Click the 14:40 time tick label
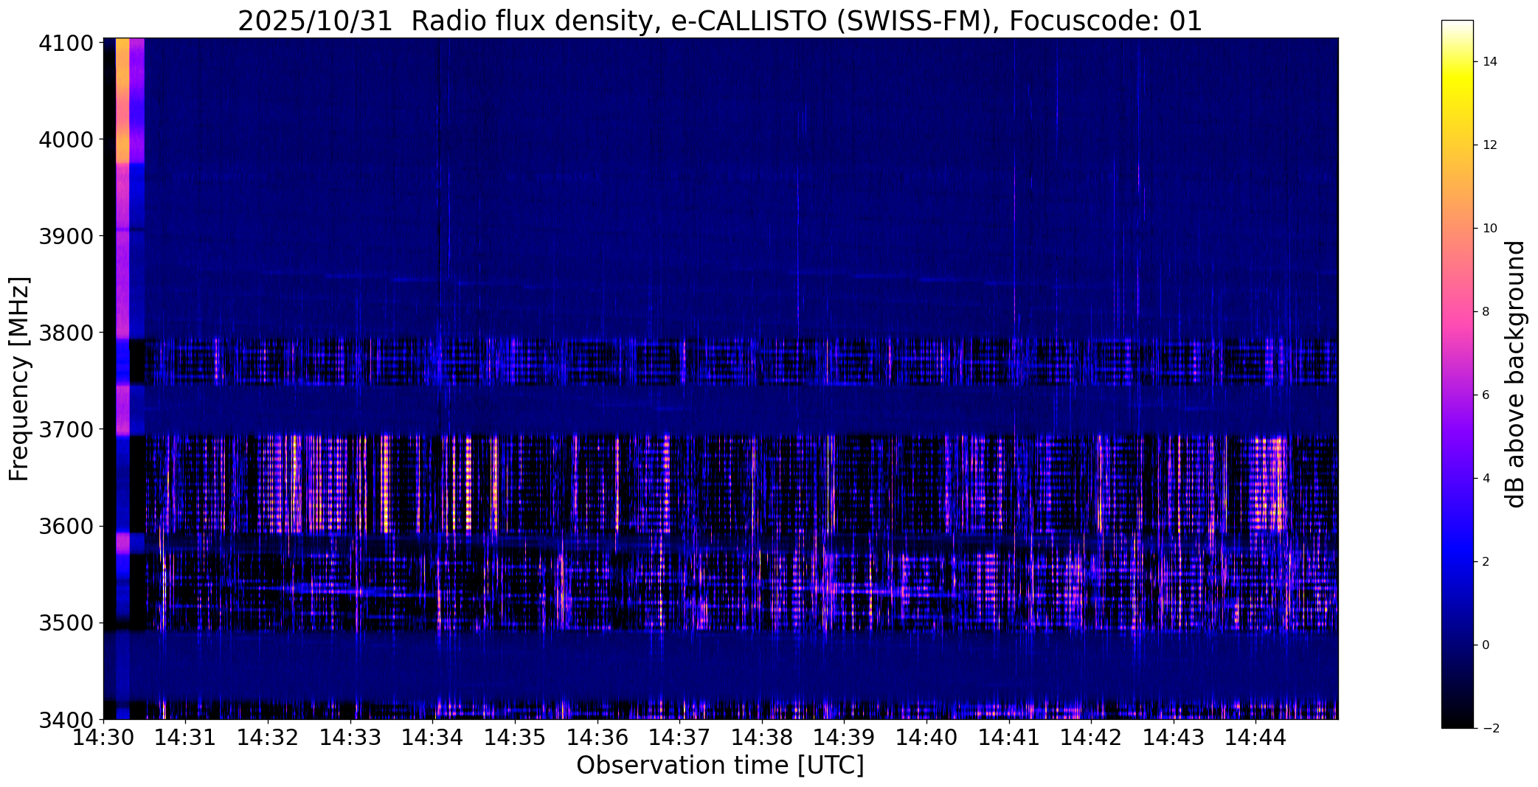This screenshot has height=787, width=1538. 927,738
